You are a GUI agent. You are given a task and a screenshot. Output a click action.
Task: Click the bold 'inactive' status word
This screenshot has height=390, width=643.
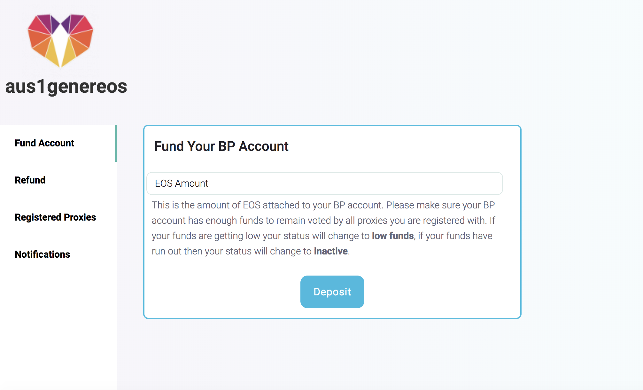[331, 251]
